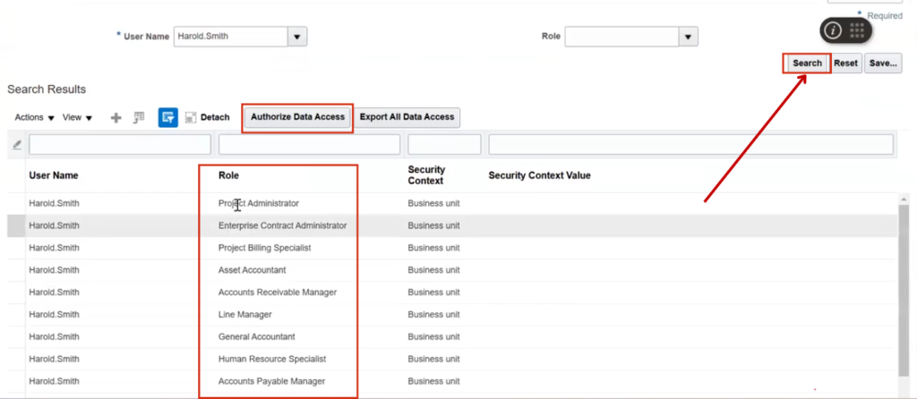The width and height of the screenshot is (917, 399).
Task: Click the pencil clear-filters icon at row start
Action: tap(16, 144)
